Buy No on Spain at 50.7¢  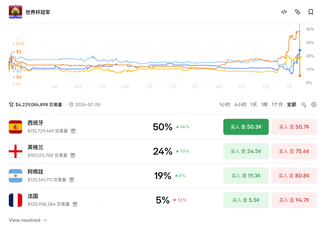[x=294, y=127]
